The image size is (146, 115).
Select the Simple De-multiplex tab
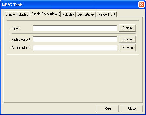45,14
